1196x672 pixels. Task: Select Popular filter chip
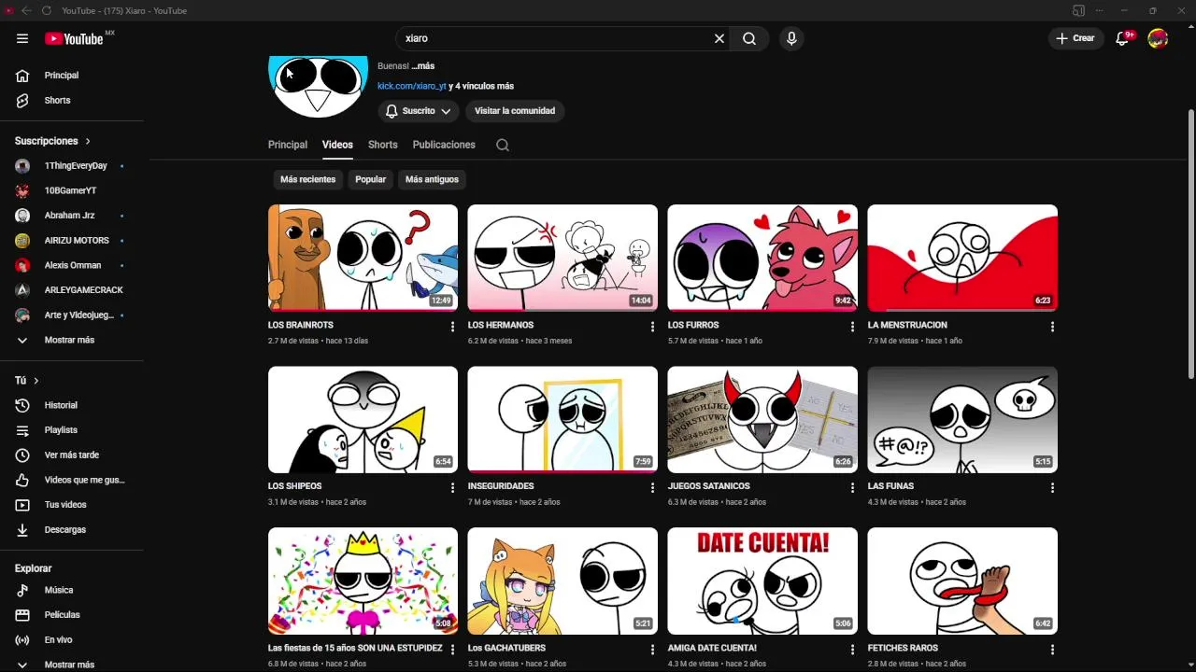pyautogui.click(x=370, y=179)
